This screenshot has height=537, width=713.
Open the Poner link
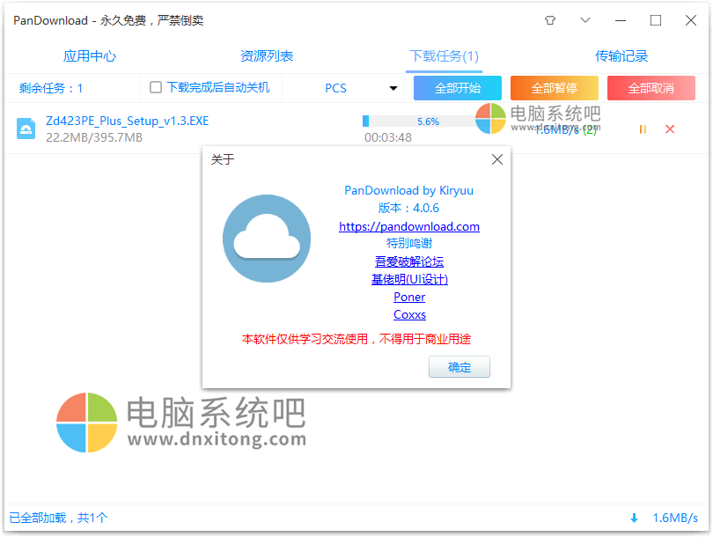[x=409, y=297]
